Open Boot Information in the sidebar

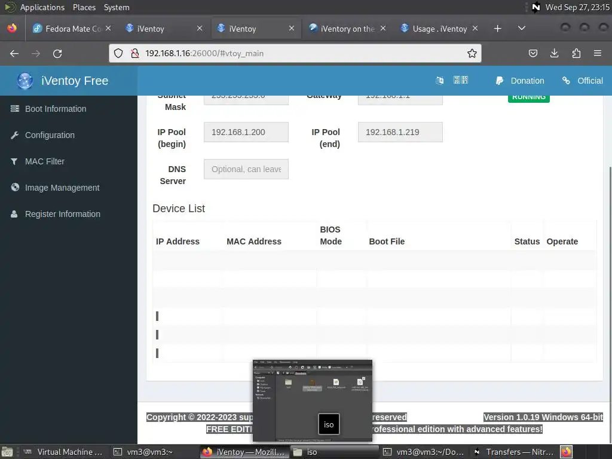click(56, 109)
